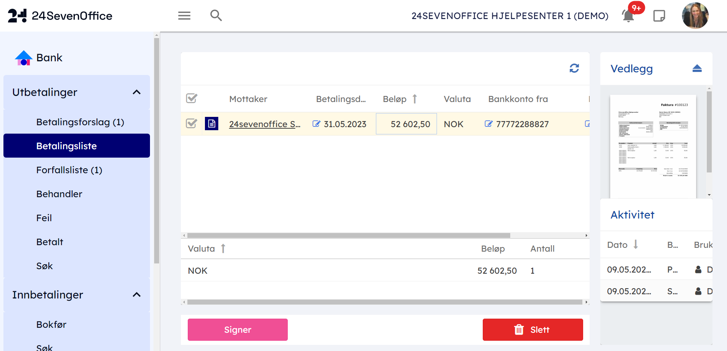
Task: Collapse the Vedlegg panel
Action: (x=697, y=69)
